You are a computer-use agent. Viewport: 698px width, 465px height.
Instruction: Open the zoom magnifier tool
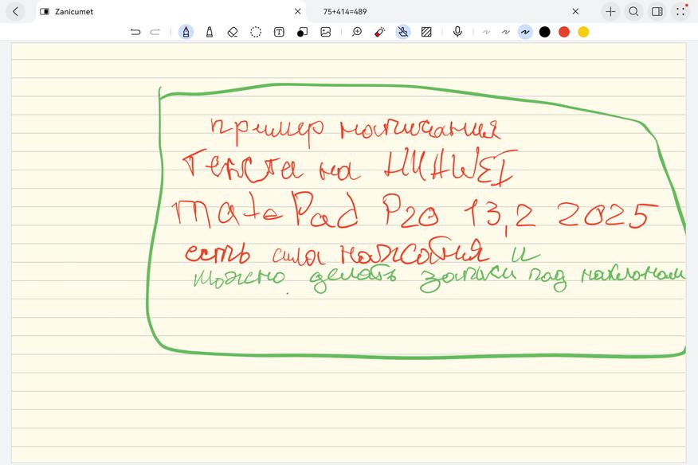pos(356,32)
